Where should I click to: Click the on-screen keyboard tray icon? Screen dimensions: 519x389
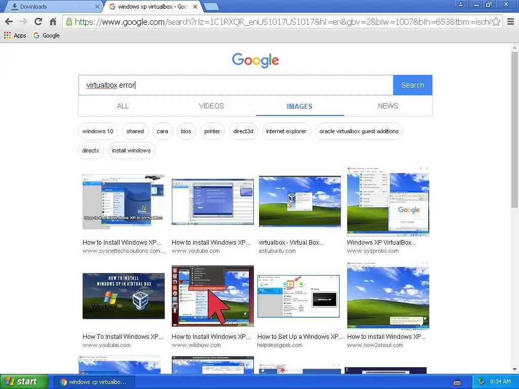[x=457, y=382]
